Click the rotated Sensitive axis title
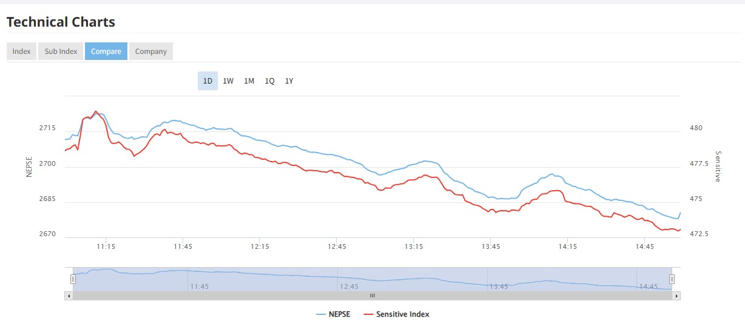 [718, 167]
